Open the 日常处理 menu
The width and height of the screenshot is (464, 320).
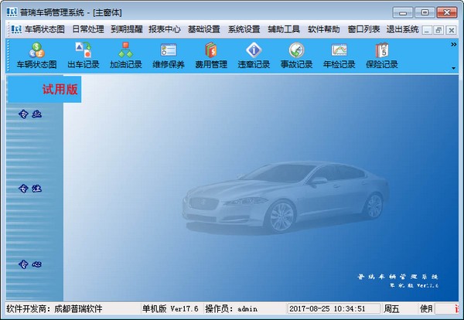point(88,29)
